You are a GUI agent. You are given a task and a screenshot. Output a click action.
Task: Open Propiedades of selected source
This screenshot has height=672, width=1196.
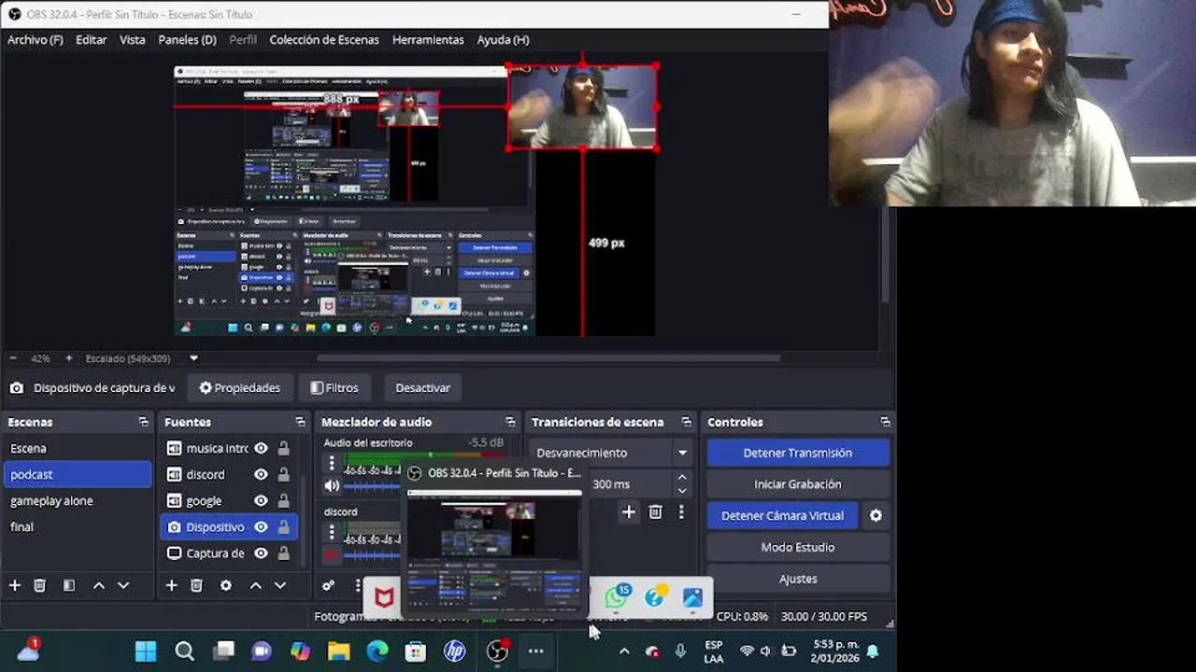(x=240, y=387)
